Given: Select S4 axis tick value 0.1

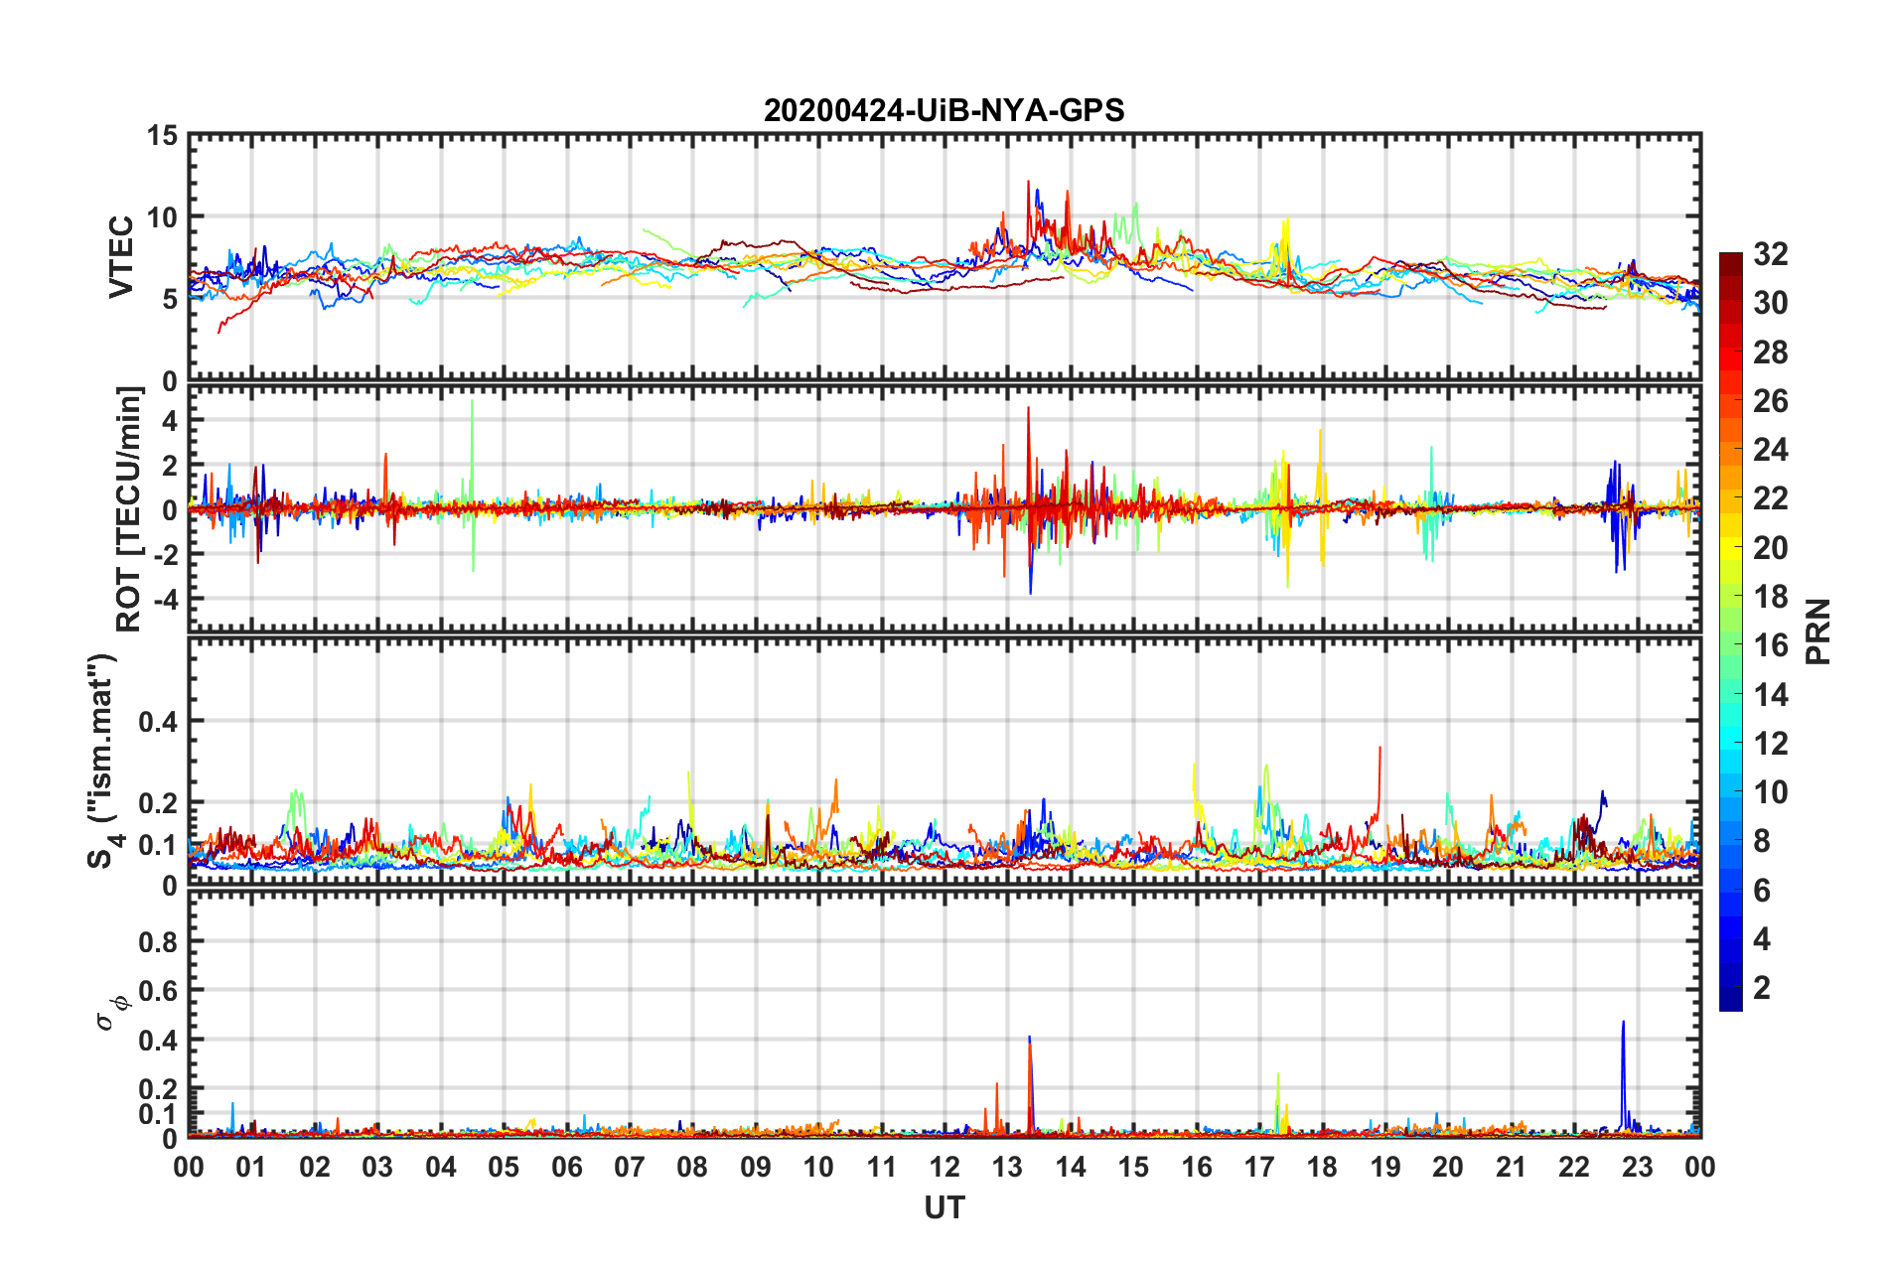Looking at the screenshot, I should (x=158, y=845).
